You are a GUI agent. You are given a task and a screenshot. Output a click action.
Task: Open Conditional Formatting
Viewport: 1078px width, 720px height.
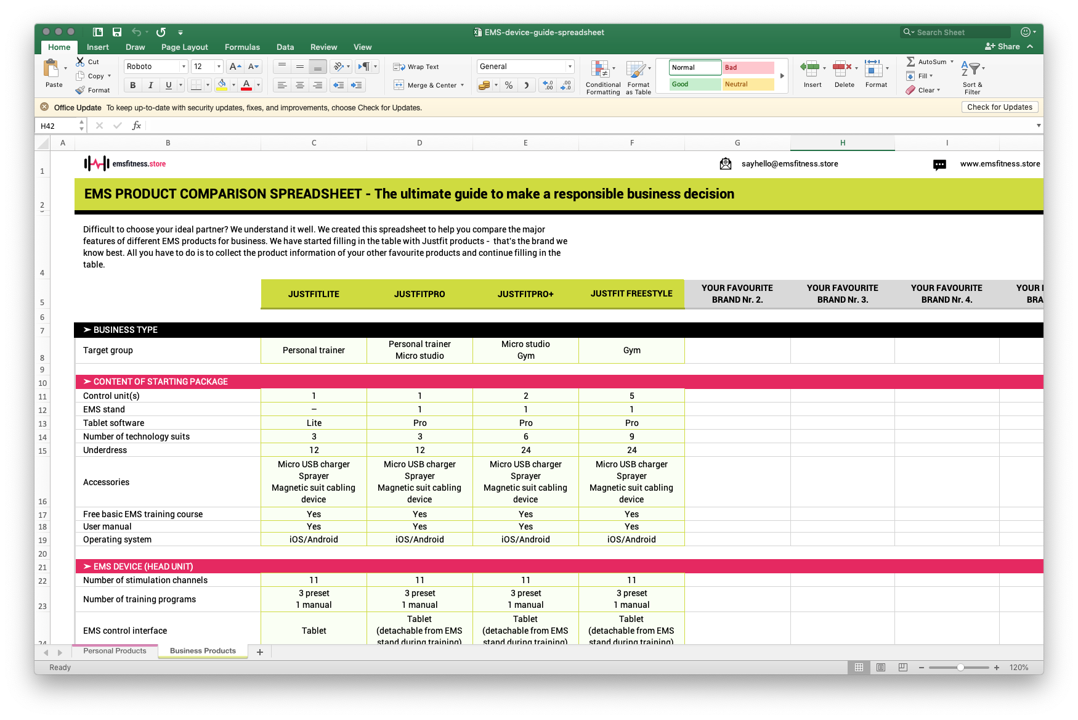click(x=602, y=78)
